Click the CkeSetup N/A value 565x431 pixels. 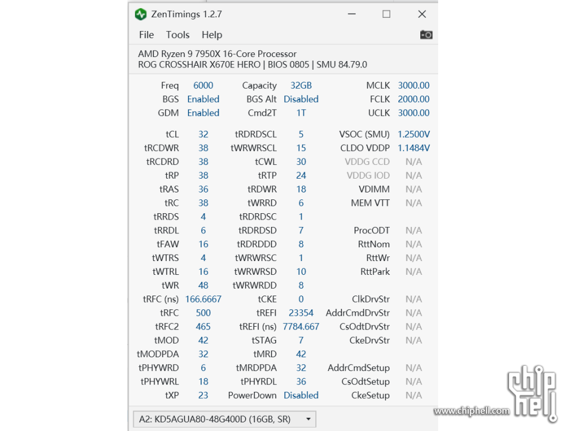click(414, 395)
